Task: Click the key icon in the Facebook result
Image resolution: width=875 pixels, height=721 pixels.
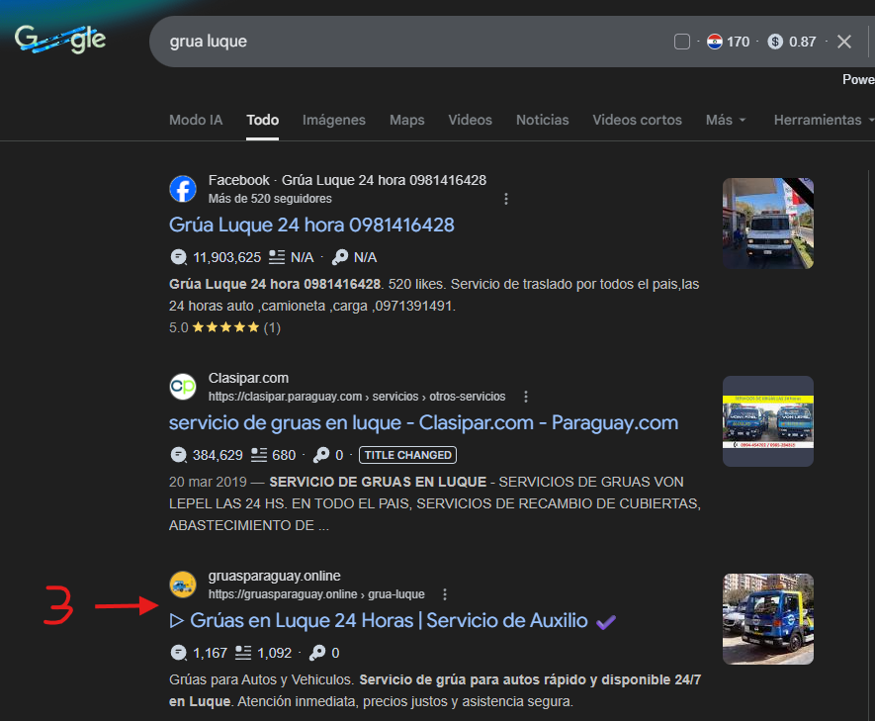Action: (x=340, y=257)
